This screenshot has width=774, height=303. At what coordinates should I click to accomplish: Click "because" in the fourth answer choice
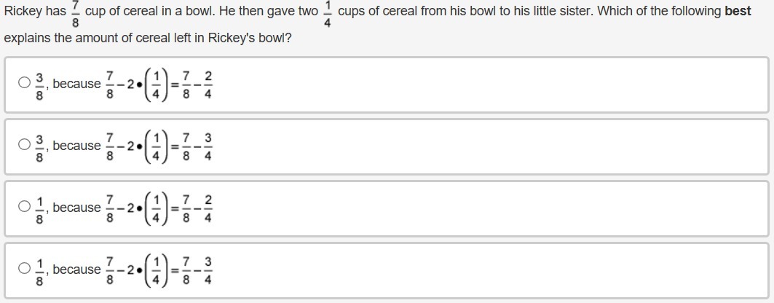[76, 269]
